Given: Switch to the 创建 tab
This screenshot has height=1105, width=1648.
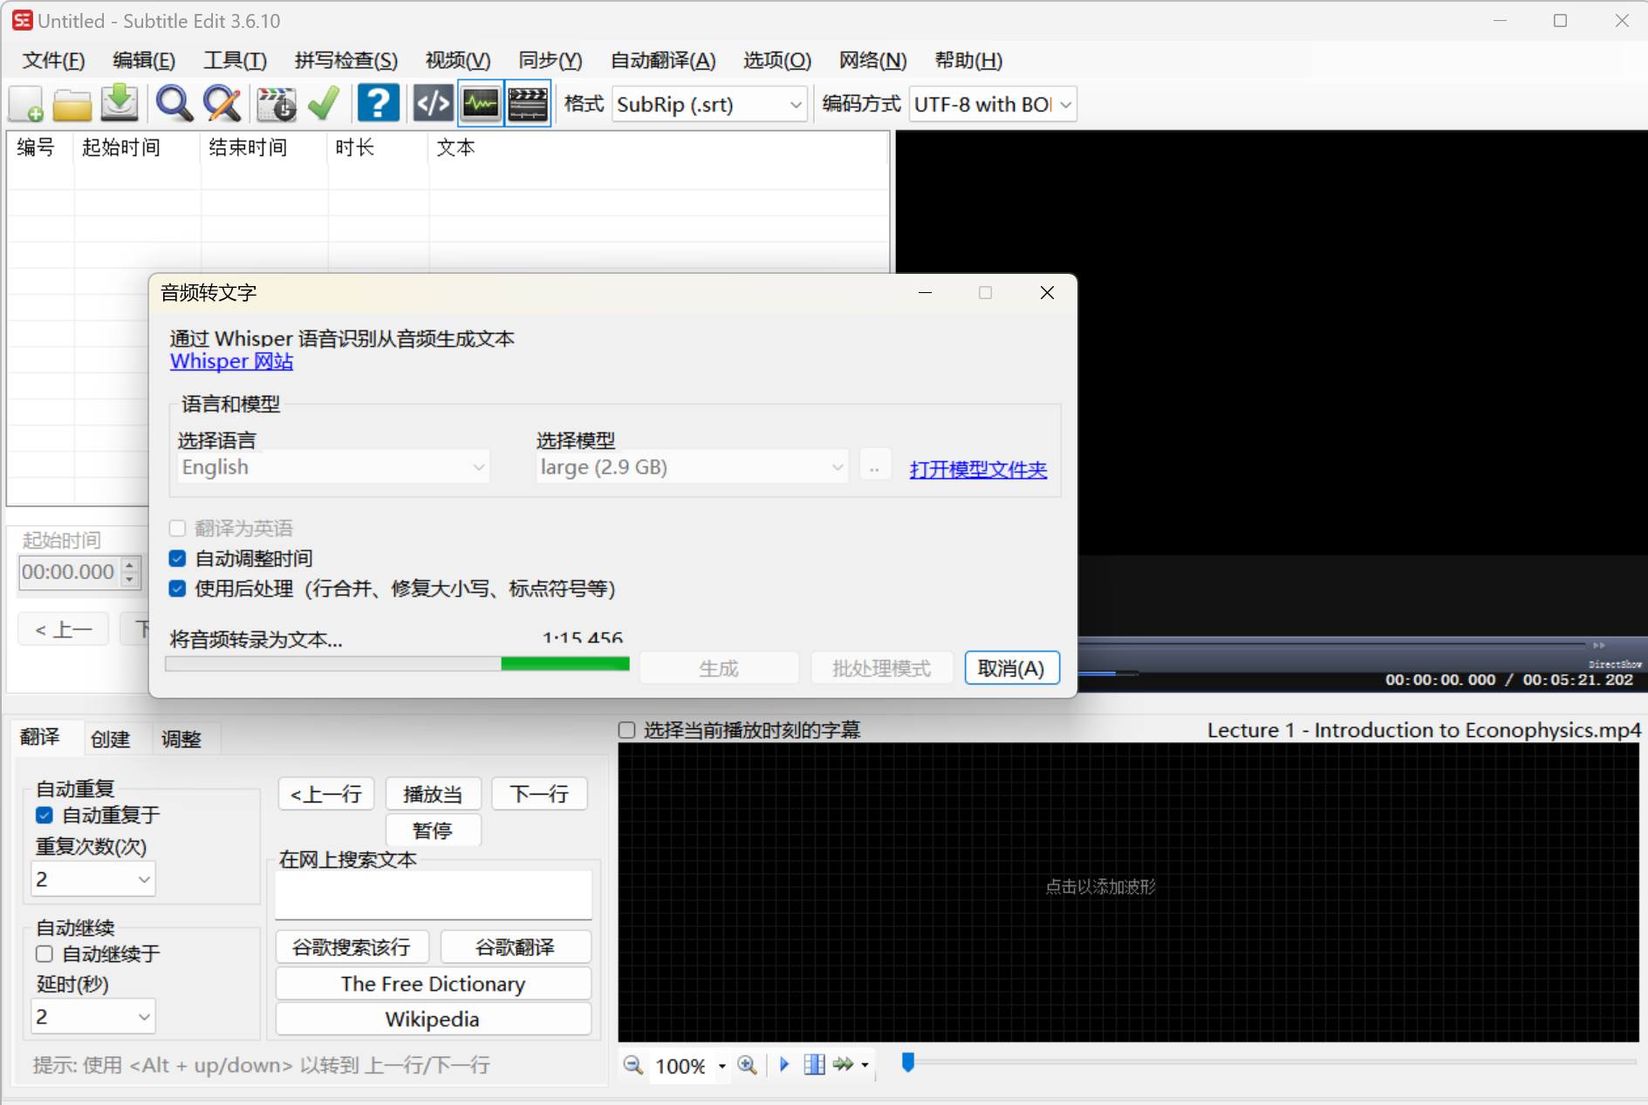Looking at the screenshot, I should pos(111,738).
